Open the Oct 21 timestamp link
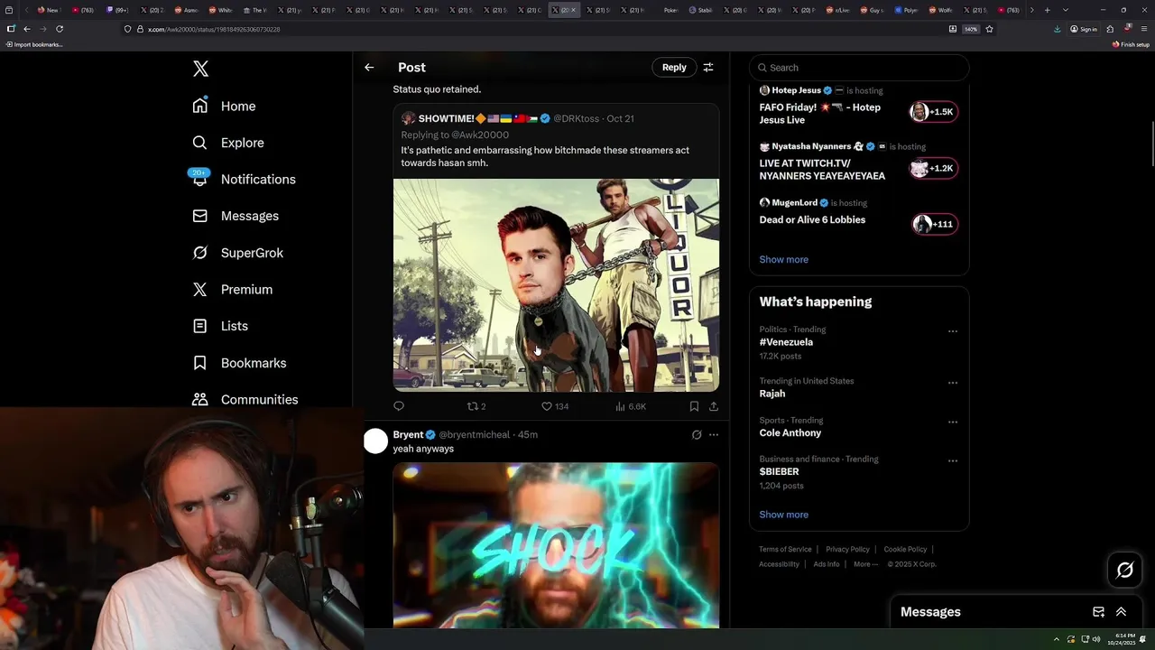This screenshot has width=1155, height=650. (x=620, y=118)
